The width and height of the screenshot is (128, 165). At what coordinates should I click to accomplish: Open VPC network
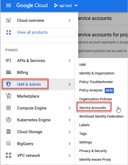[29, 155]
